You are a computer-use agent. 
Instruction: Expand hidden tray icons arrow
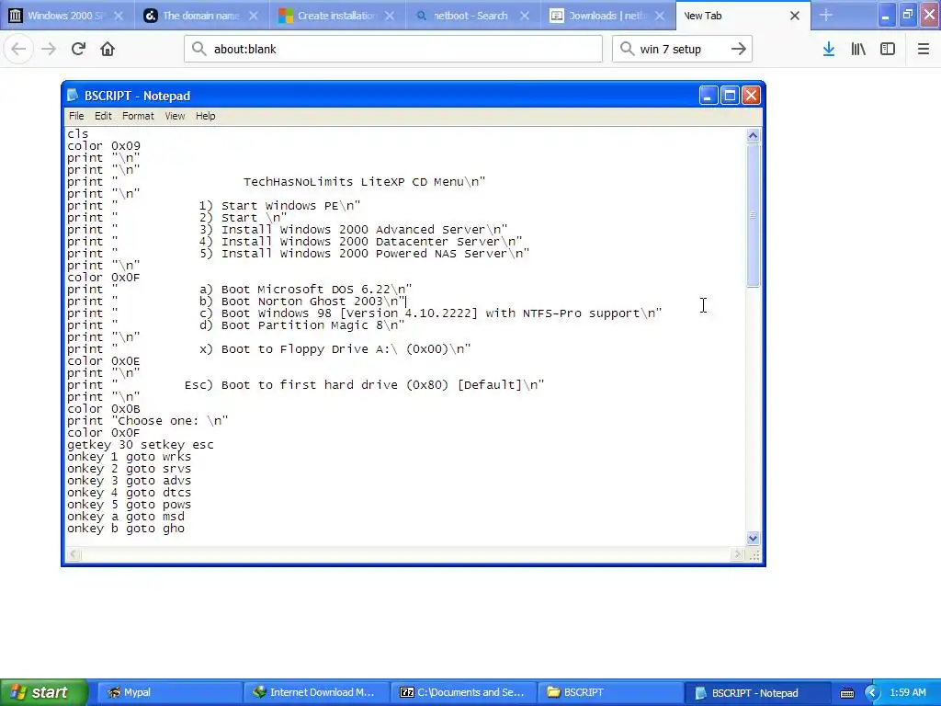pos(872,693)
